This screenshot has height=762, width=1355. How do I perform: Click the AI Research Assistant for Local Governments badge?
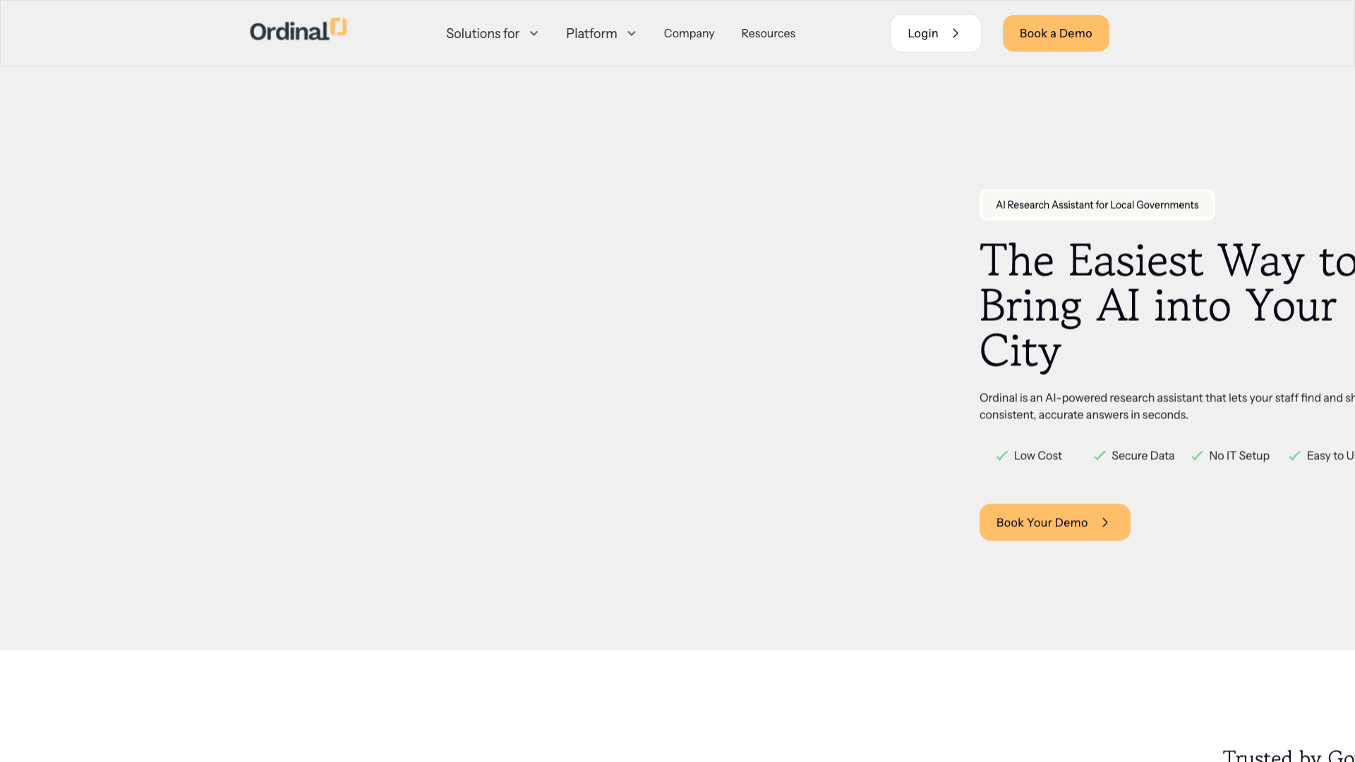coord(1097,205)
